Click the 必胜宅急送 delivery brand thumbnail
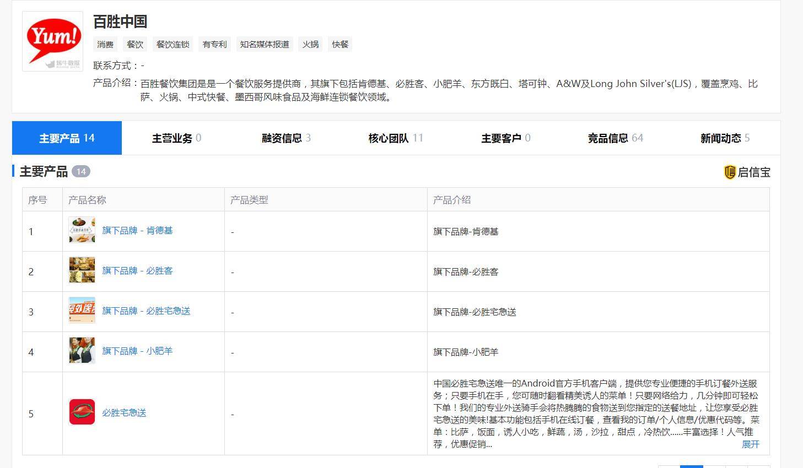Image resolution: width=803 pixels, height=468 pixels. [x=82, y=311]
